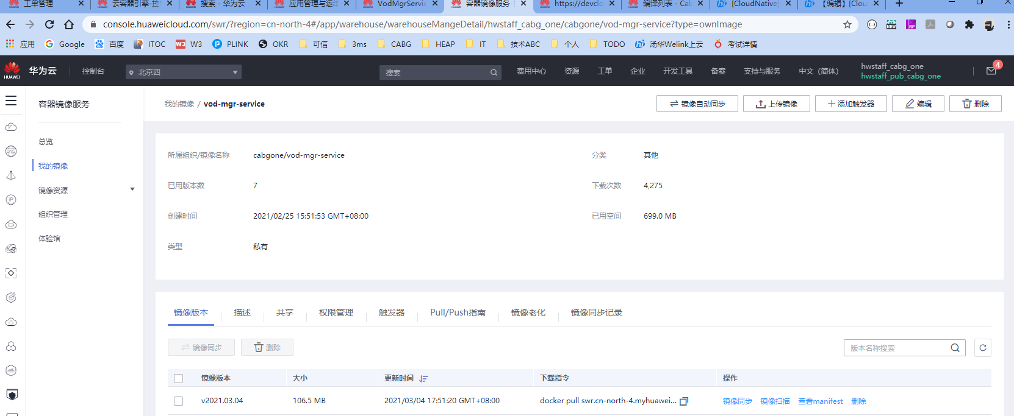This screenshot has height=416, width=1014.
Task: Open the 北京四 region dropdown
Action: [184, 72]
